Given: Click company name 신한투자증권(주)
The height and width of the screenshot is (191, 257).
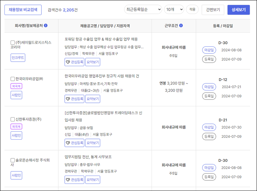Looking at the screenshot, I should [28, 119].
